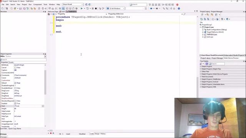The image size is (246, 138).
Task: Toggle the Cancel property checkbox
Action: [x=15, y=67]
